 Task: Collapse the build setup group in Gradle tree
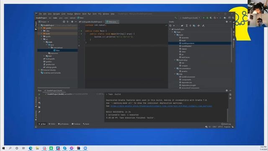point(175,60)
